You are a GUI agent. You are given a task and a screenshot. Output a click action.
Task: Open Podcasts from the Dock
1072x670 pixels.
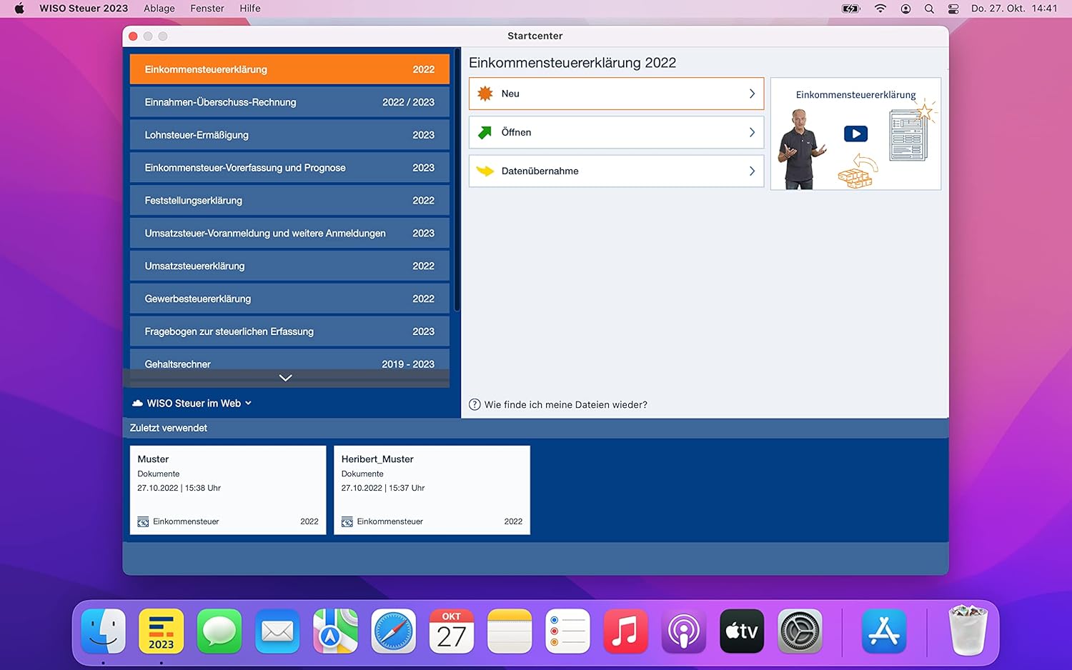point(684,631)
